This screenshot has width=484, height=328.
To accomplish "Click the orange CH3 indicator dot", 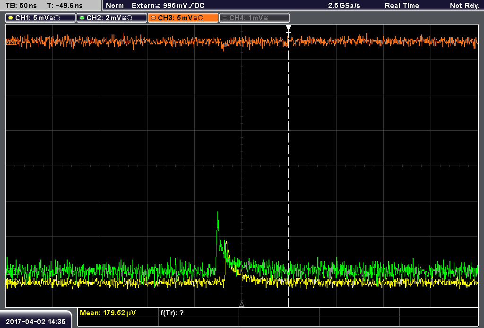I will tap(154, 18).
